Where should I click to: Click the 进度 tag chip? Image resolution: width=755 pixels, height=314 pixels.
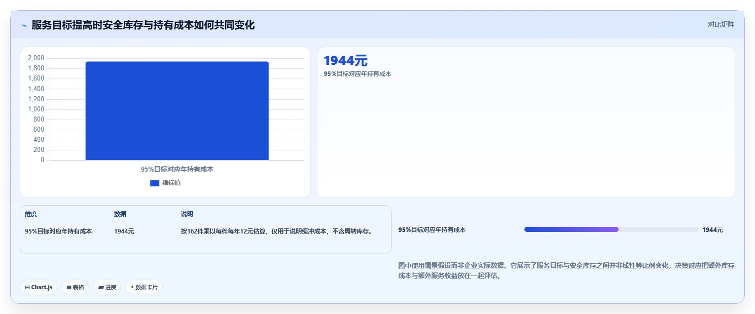point(107,287)
